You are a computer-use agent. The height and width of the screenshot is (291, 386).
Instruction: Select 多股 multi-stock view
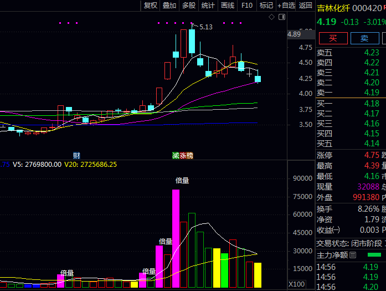[x=188, y=6]
